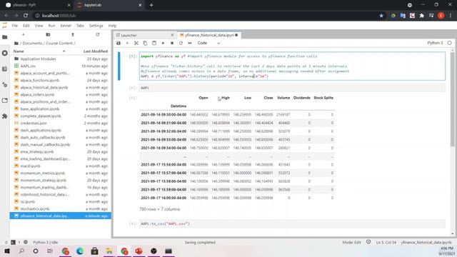Refresh the file list
The image size is (457, 257).
click(x=97, y=35)
